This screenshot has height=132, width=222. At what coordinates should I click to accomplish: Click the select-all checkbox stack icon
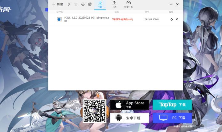tap(90, 4)
